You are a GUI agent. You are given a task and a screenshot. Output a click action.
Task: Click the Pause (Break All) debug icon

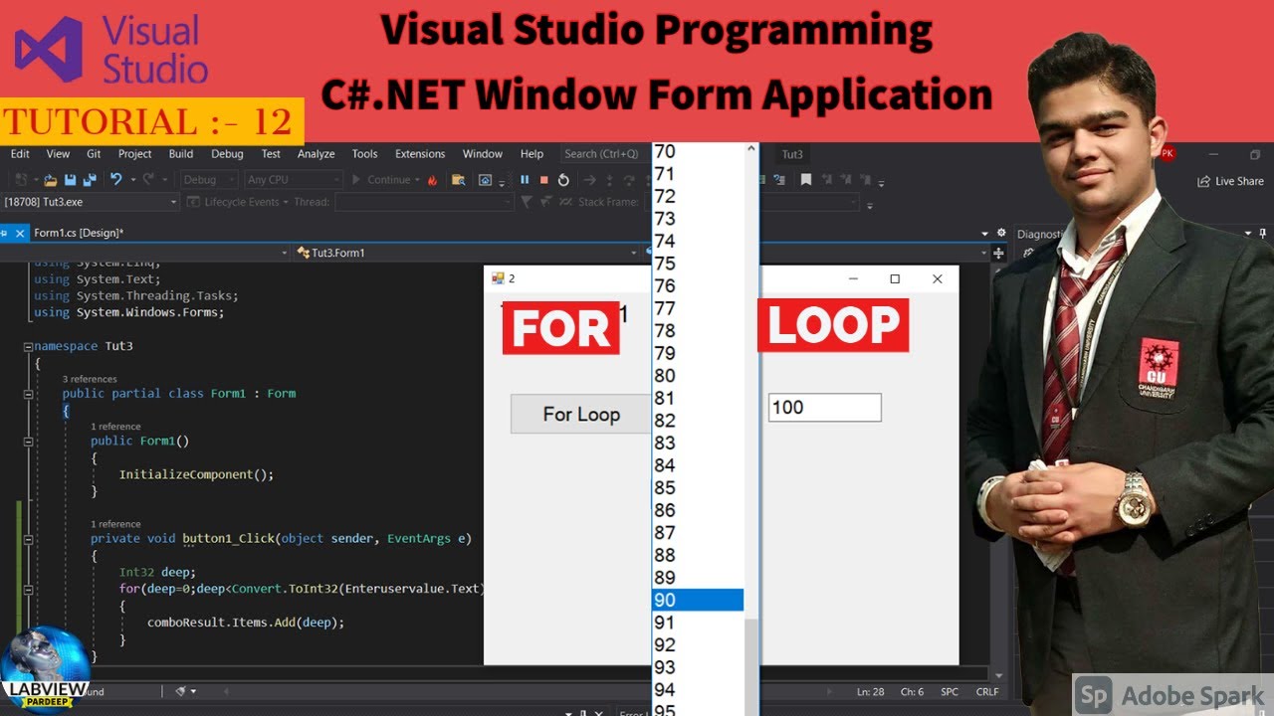(x=525, y=180)
